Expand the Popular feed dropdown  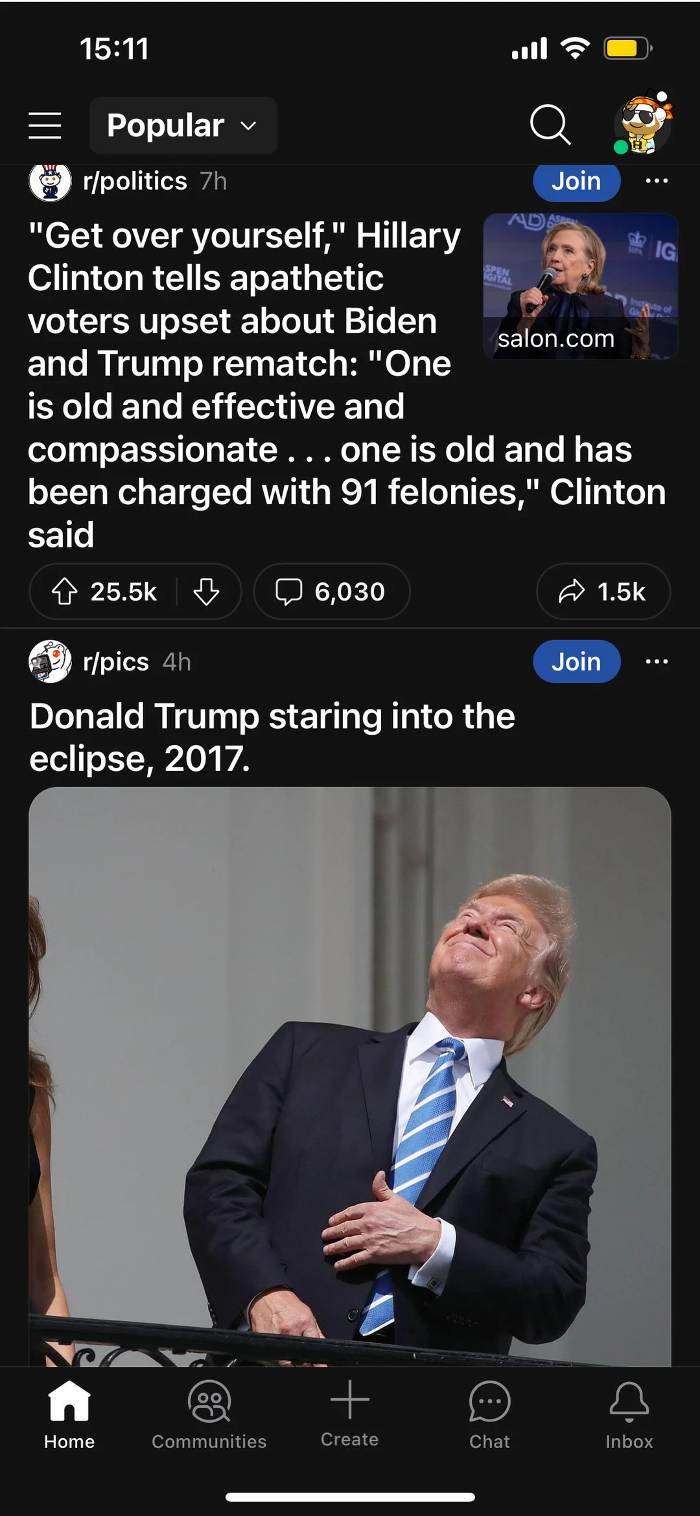pyautogui.click(x=183, y=126)
